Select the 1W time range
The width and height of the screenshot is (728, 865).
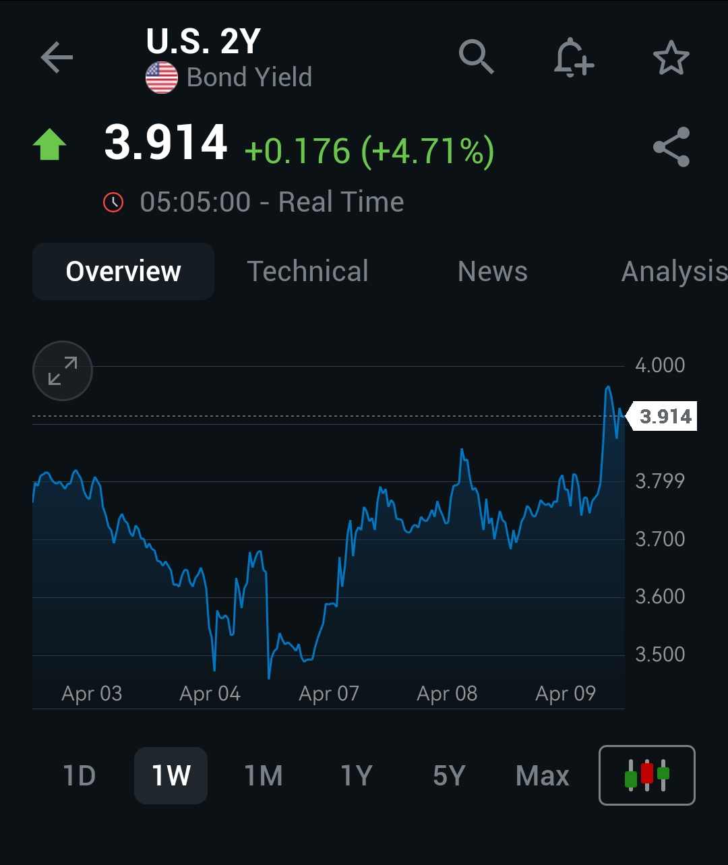[171, 775]
